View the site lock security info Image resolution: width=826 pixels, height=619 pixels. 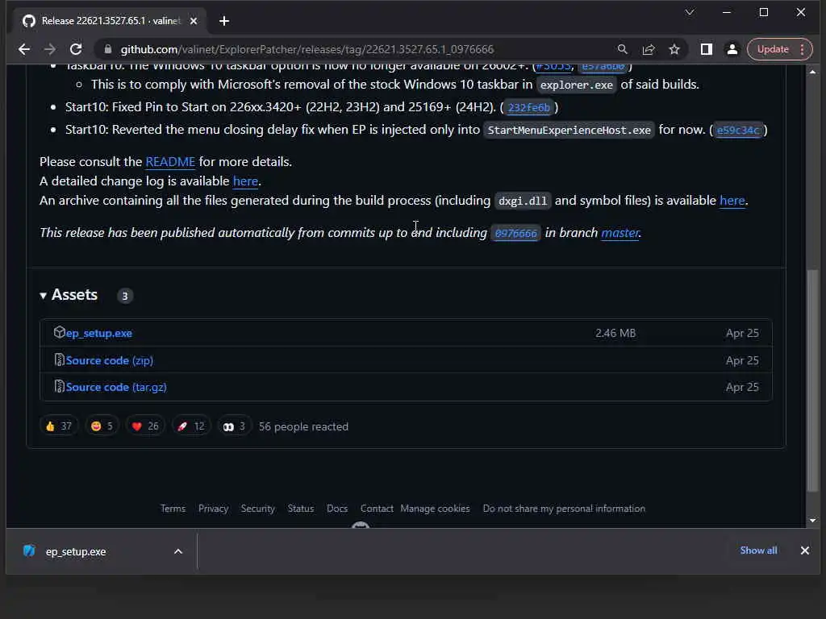(108, 49)
